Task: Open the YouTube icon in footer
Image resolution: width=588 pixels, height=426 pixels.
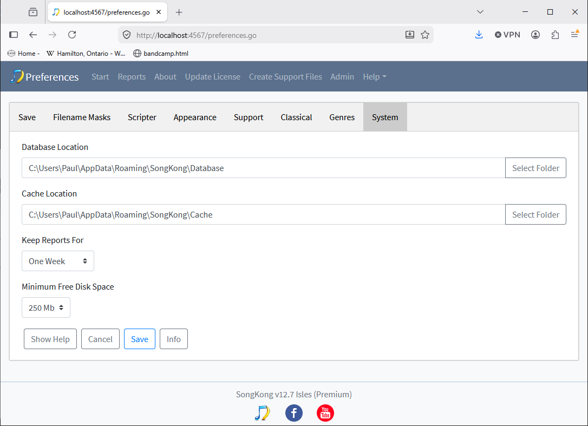Action: coord(325,413)
